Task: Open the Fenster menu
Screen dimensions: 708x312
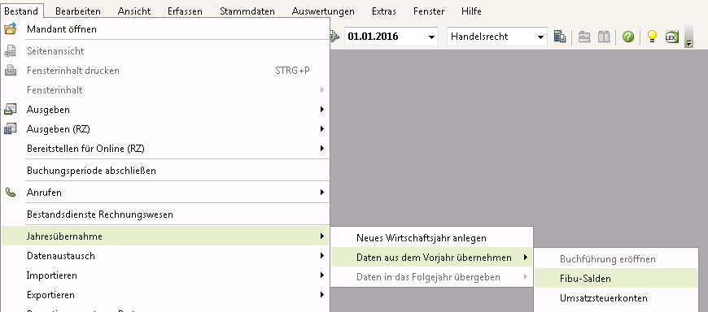Action: (x=429, y=11)
